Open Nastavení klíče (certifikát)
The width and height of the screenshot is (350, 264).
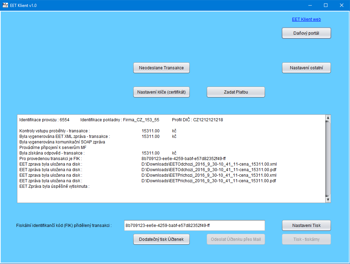[161, 92]
